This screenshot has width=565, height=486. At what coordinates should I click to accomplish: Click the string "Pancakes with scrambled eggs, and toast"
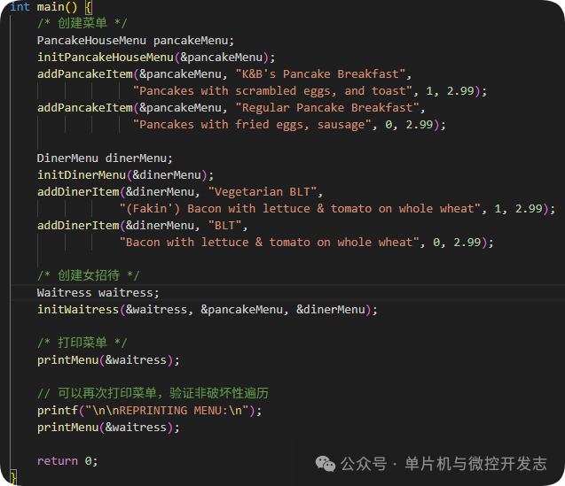[273, 91]
